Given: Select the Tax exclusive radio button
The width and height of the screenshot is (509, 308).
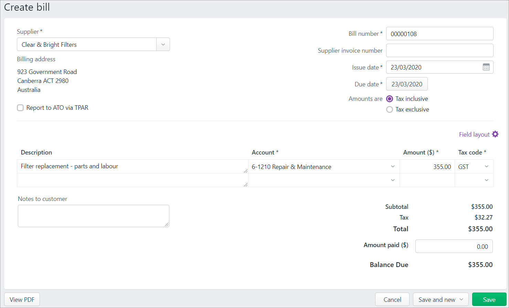Looking at the screenshot, I should click(x=390, y=109).
